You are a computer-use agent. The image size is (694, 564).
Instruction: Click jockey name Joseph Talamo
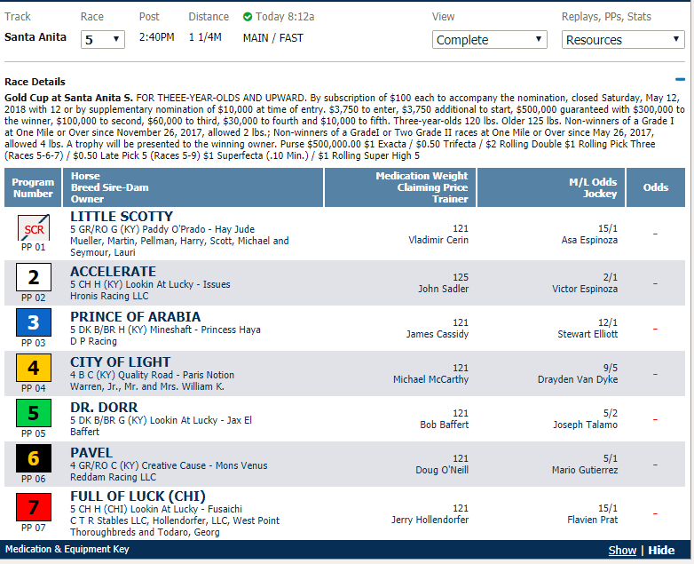pyautogui.click(x=585, y=425)
